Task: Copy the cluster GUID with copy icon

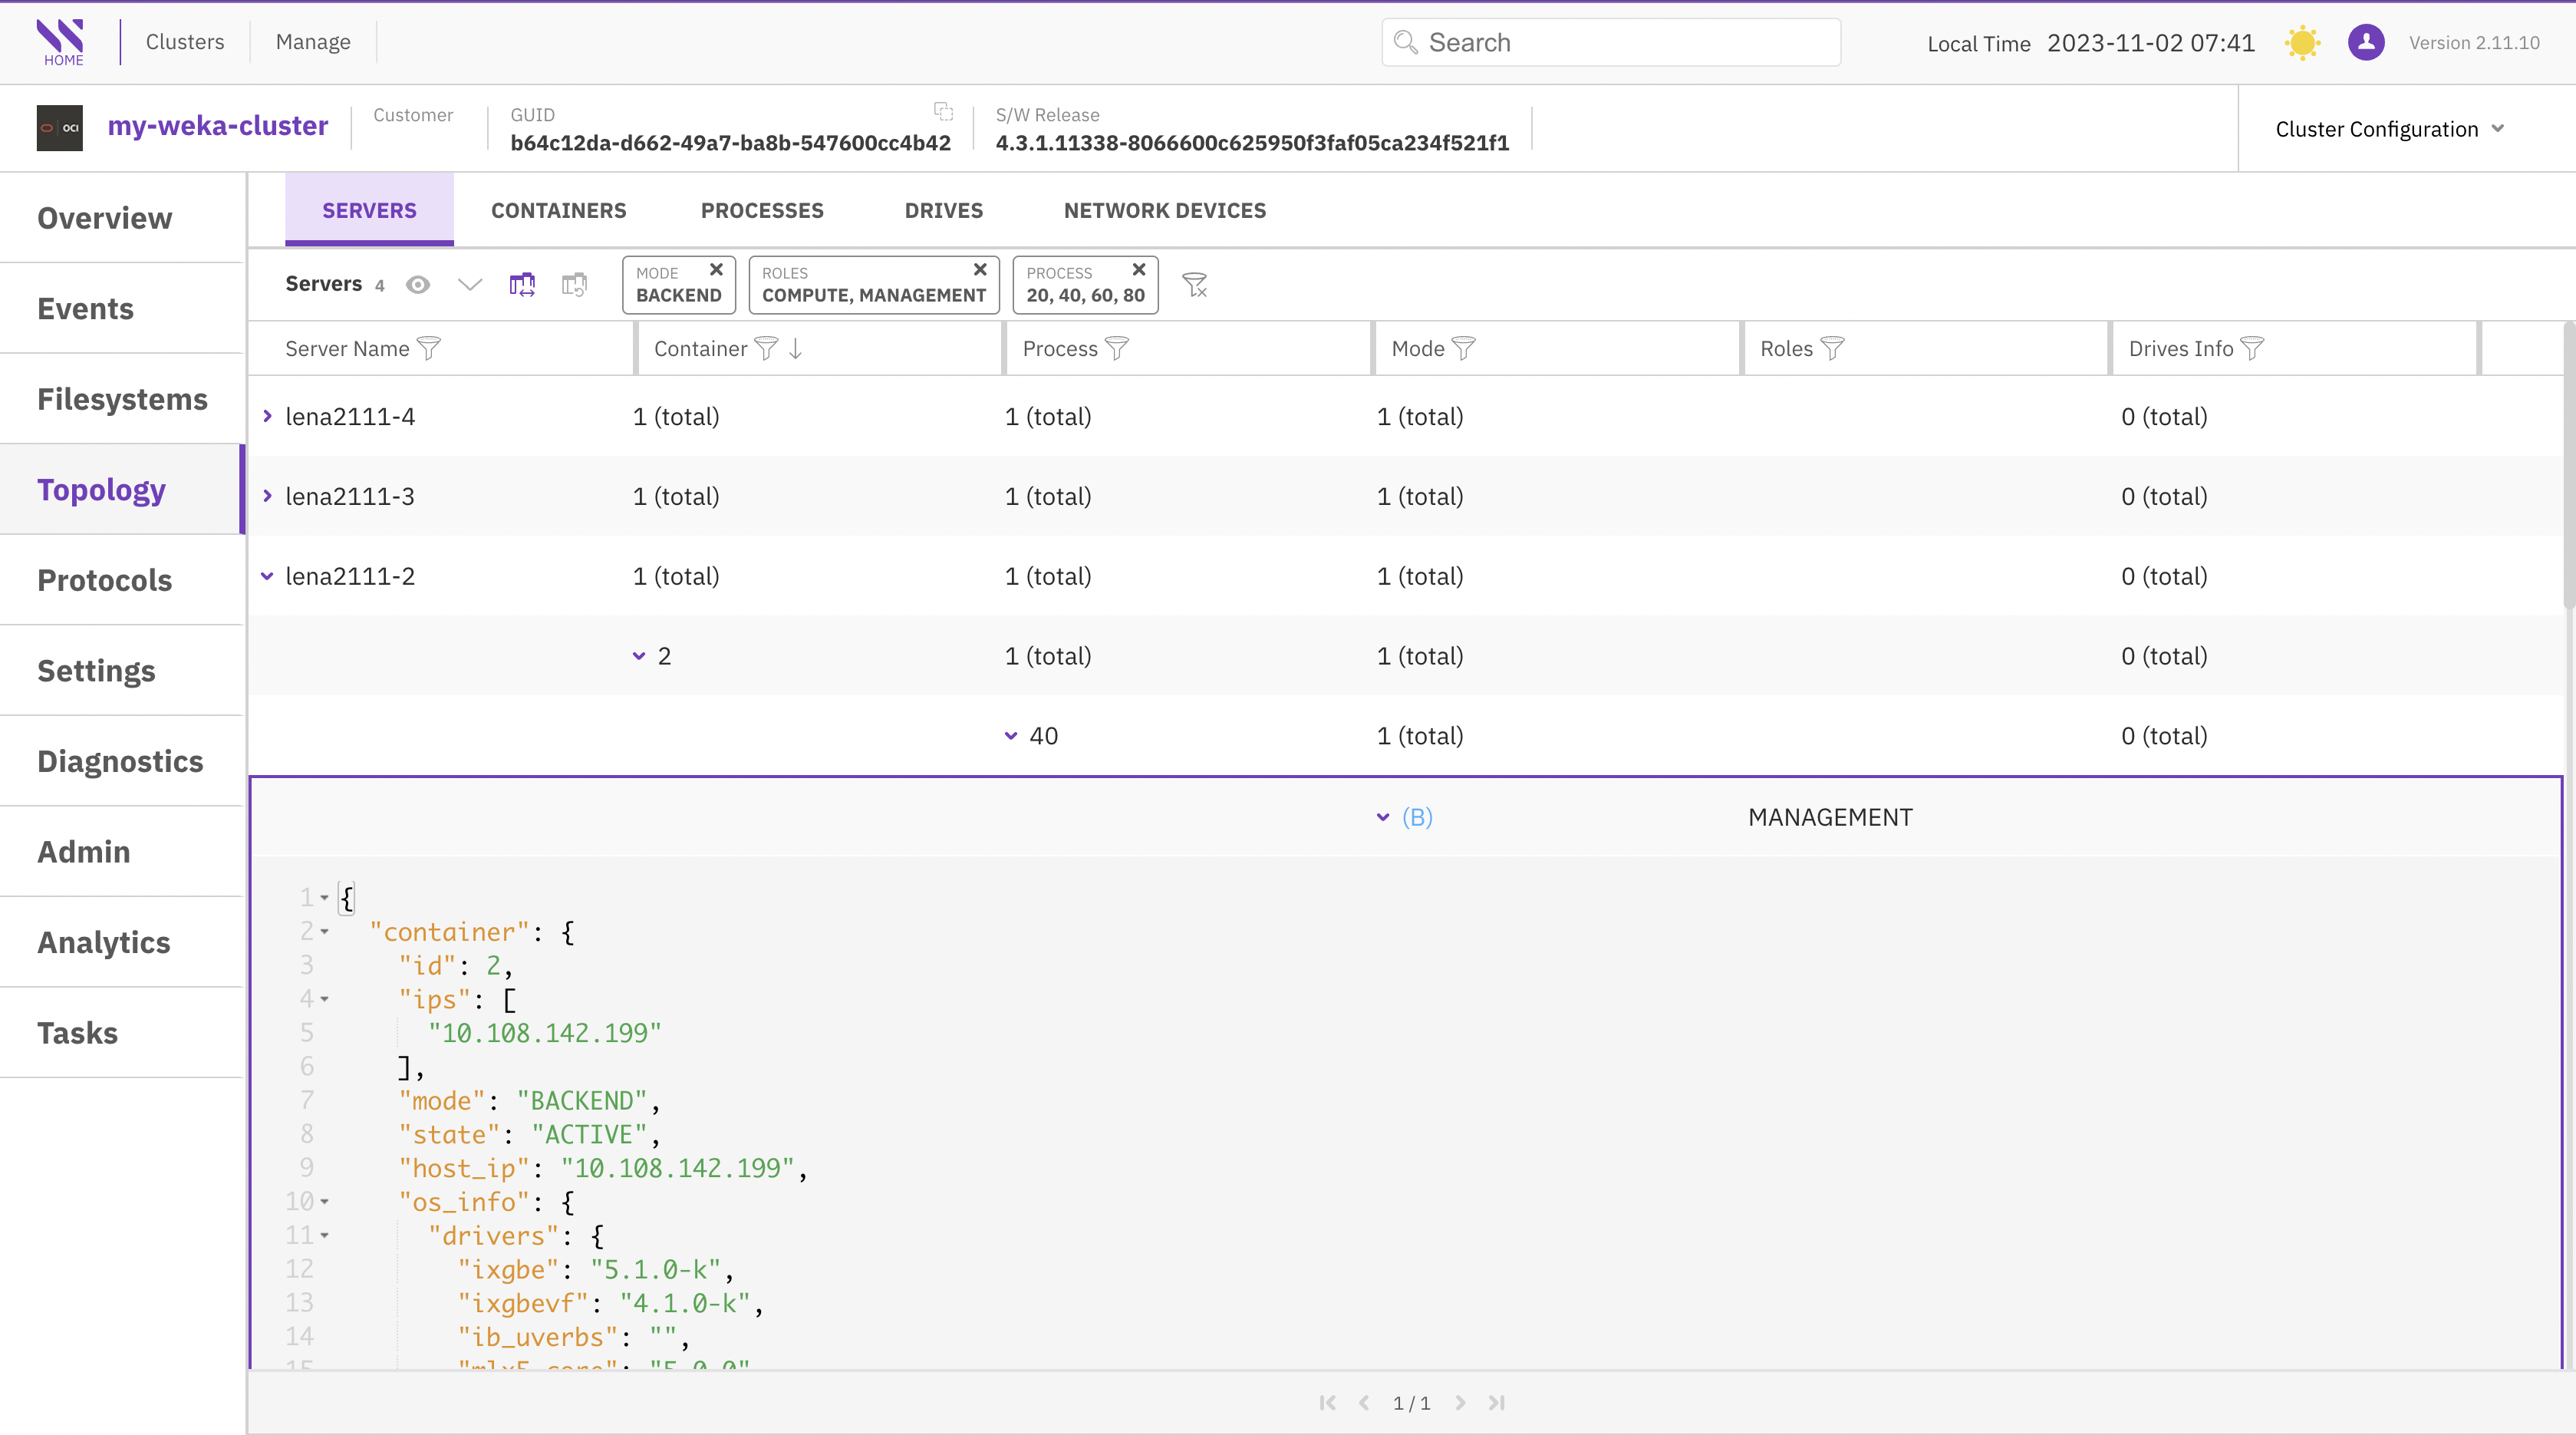Action: pos(943,111)
